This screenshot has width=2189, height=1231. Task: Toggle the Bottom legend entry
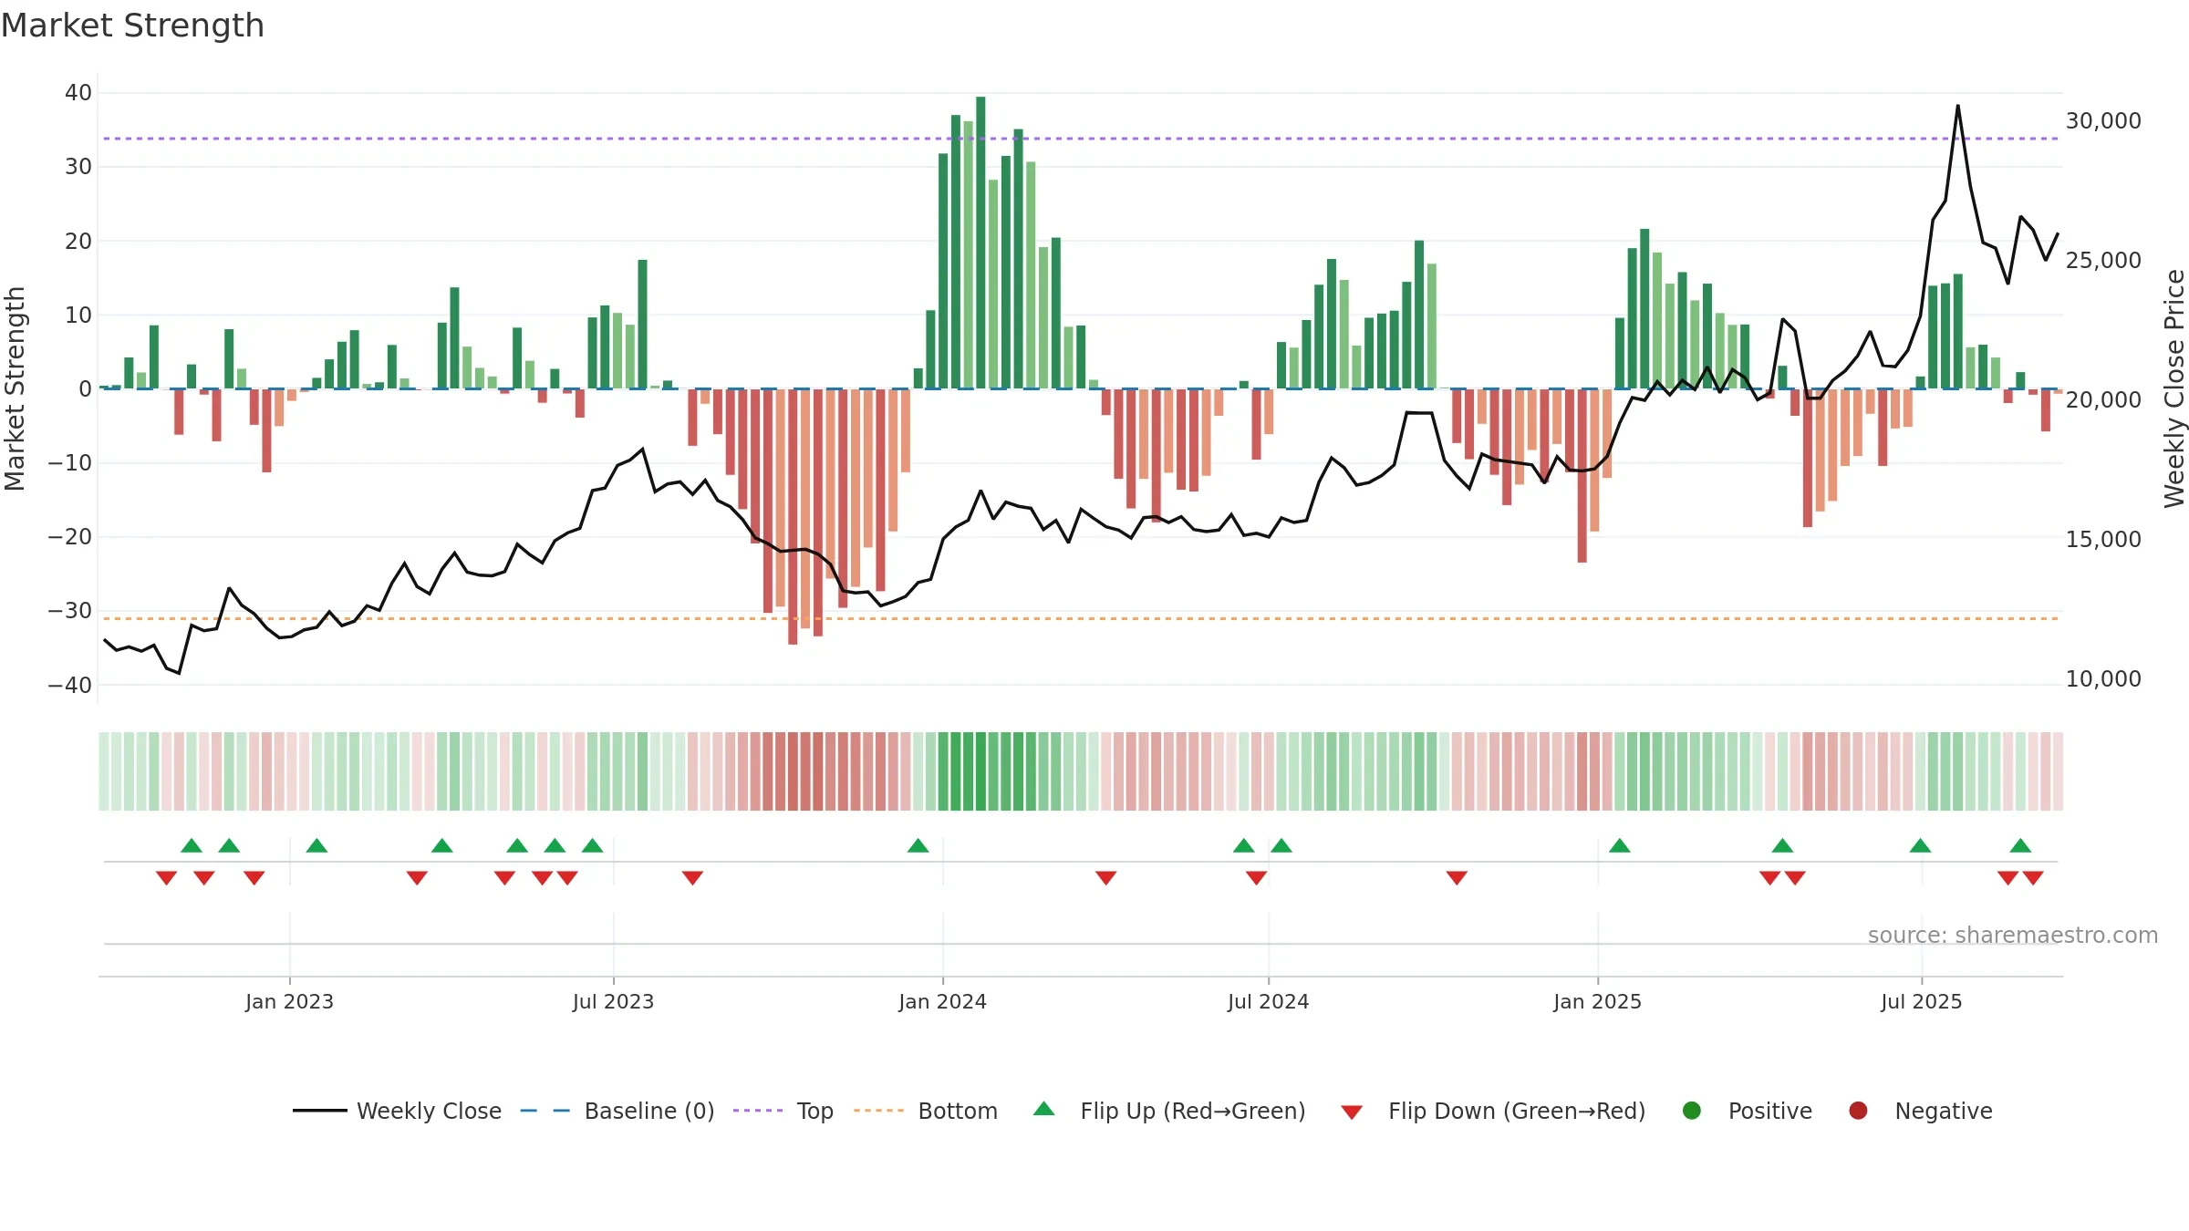tap(926, 1111)
